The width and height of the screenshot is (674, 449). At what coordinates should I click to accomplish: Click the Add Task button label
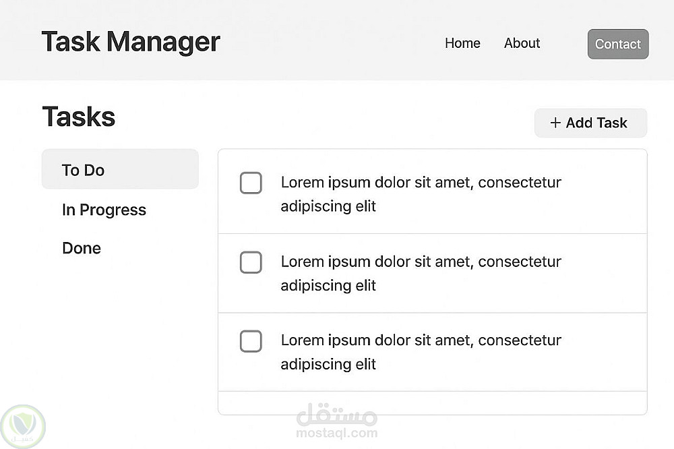pos(596,123)
